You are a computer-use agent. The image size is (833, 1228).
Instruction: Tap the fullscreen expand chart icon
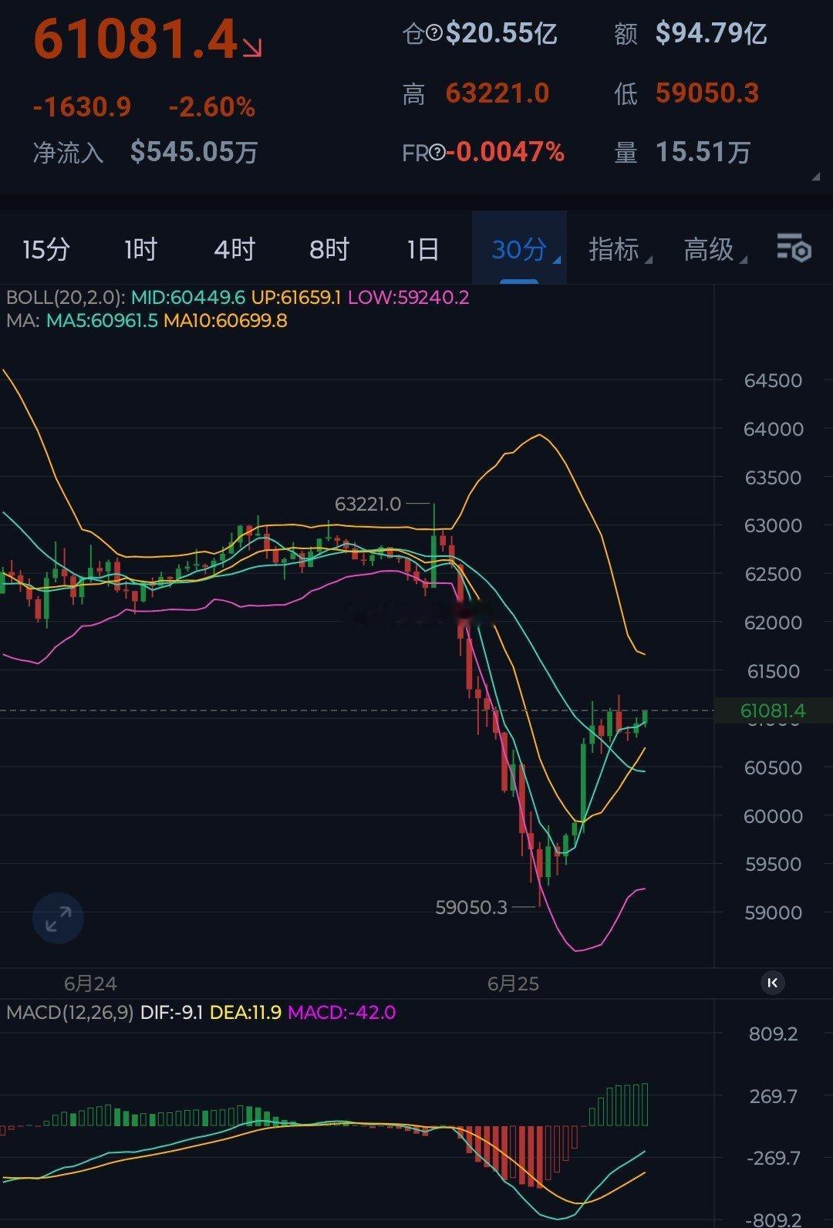pyautogui.click(x=58, y=918)
